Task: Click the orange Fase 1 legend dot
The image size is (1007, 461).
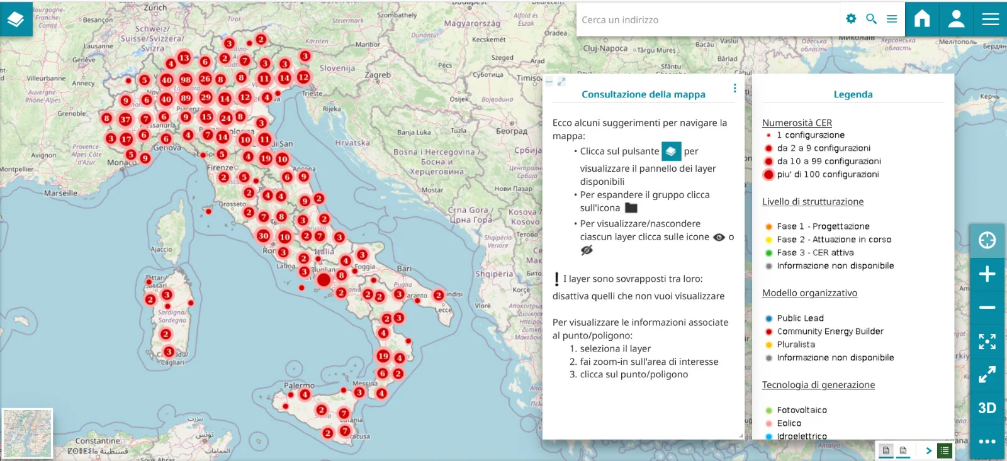Action: (x=768, y=226)
